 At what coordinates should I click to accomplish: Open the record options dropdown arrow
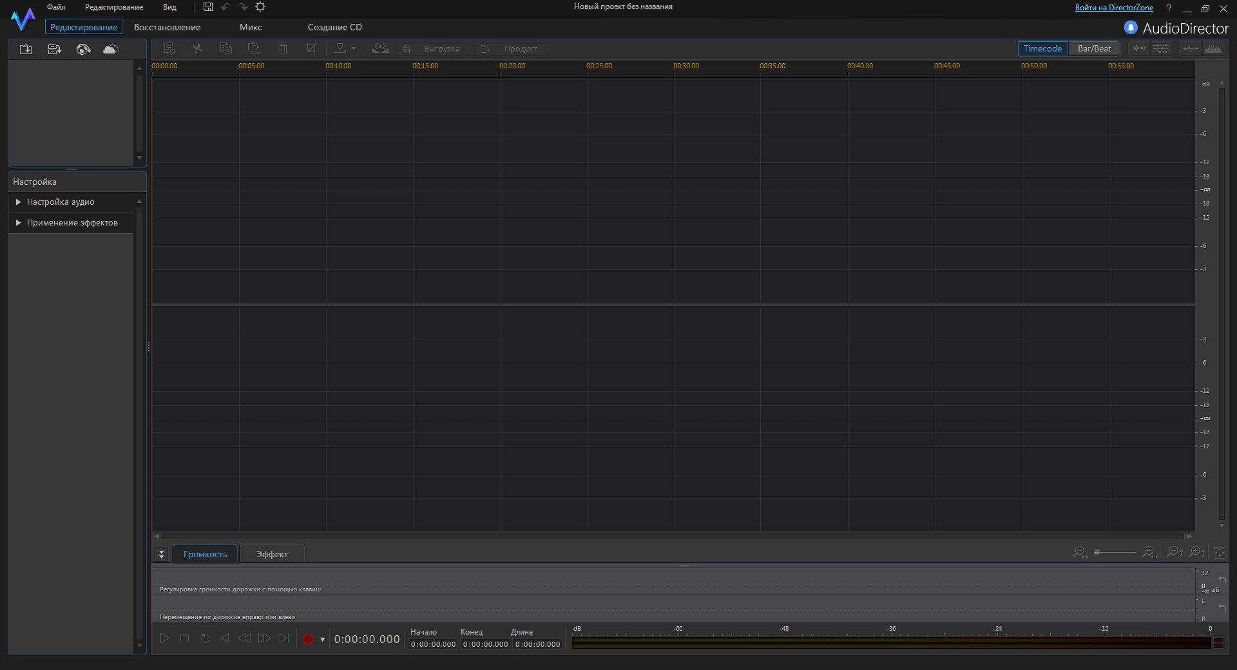click(323, 640)
